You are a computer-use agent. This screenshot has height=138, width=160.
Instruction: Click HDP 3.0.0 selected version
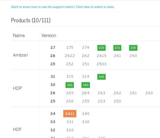[x=85, y=85]
